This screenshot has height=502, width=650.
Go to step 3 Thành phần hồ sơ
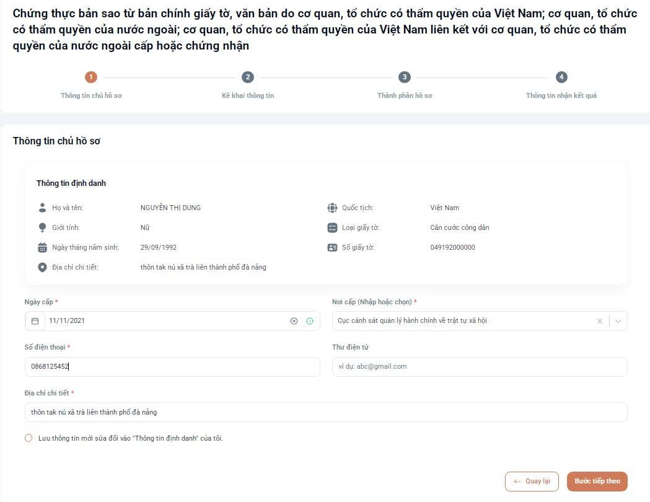pos(405,77)
